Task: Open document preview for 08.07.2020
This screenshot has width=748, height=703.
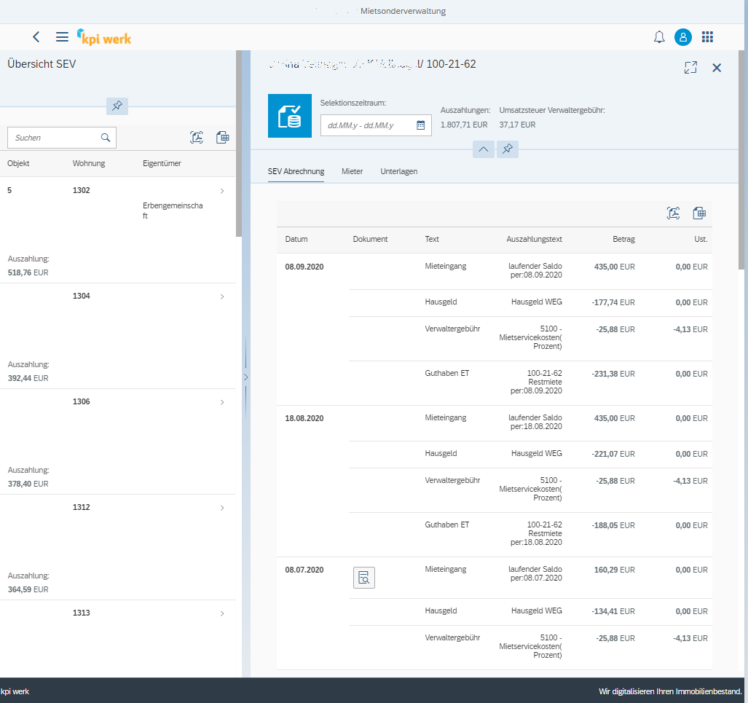Action: 364,578
